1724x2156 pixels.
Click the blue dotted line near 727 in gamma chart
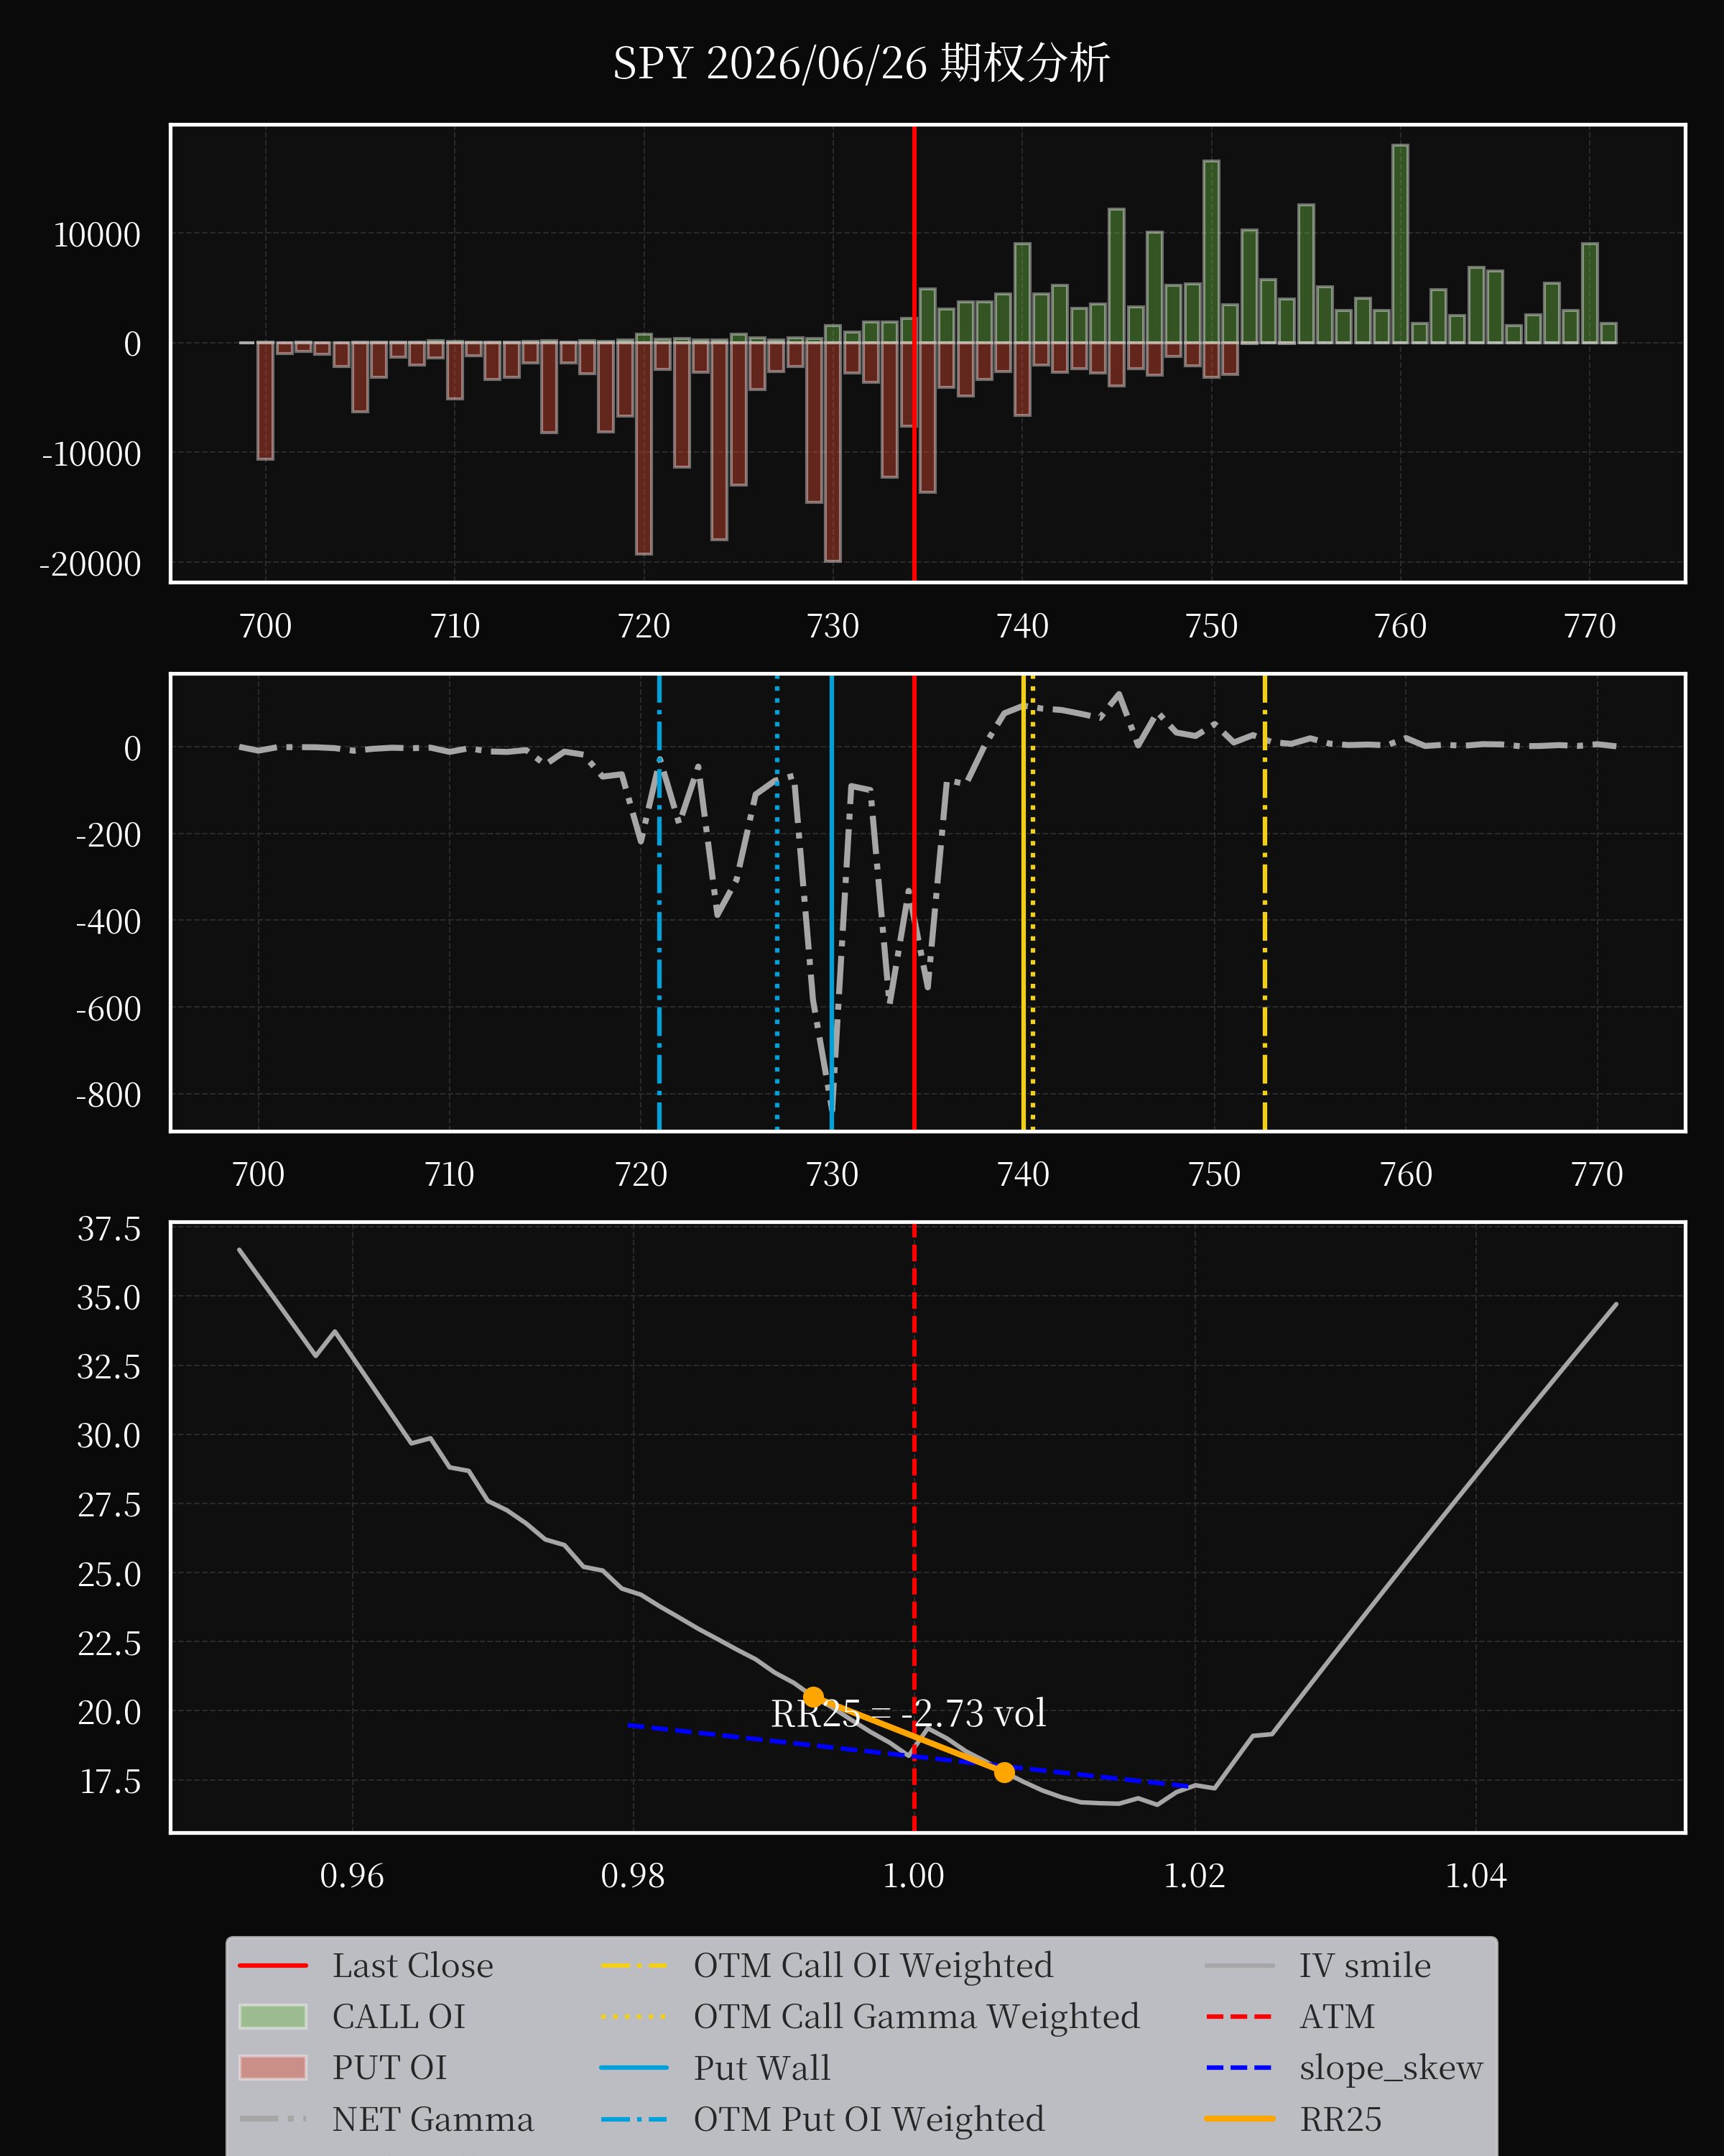777,902
